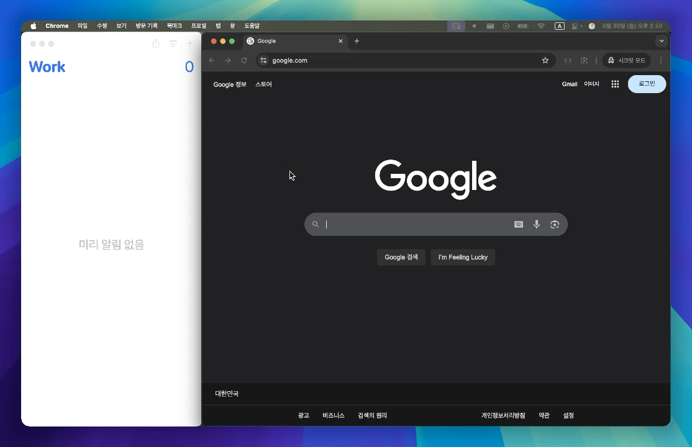Open the 스토어 link
Viewport: 692px width, 447px height.
[263, 84]
